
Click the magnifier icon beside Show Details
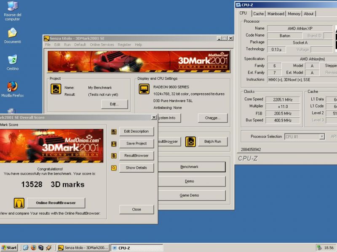click(x=114, y=168)
